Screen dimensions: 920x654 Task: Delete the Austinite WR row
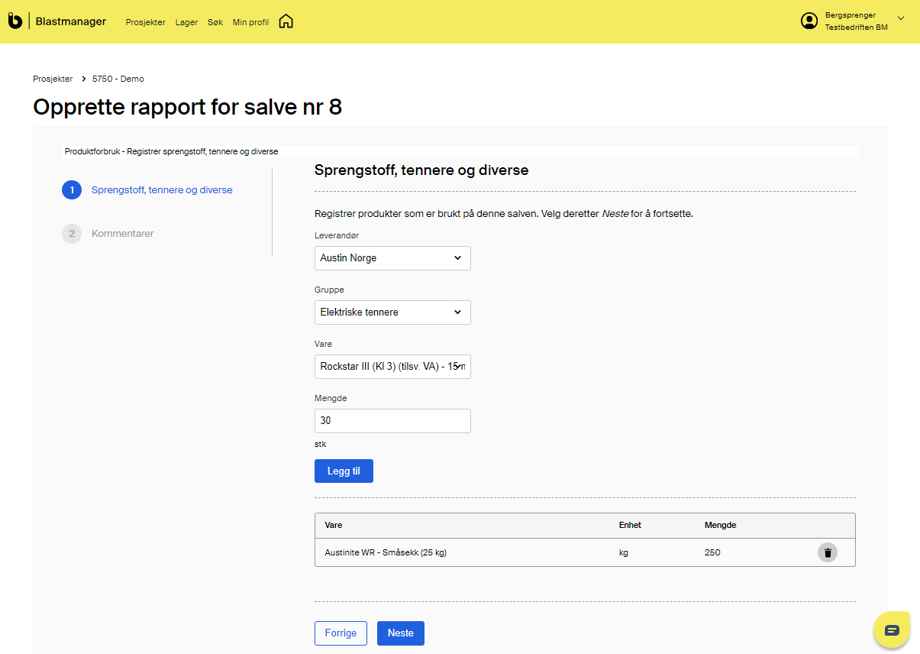click(x=827, y=552)
